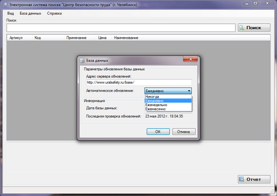
Task: Click the Наименование column header
Action: (x=126, y=38)
